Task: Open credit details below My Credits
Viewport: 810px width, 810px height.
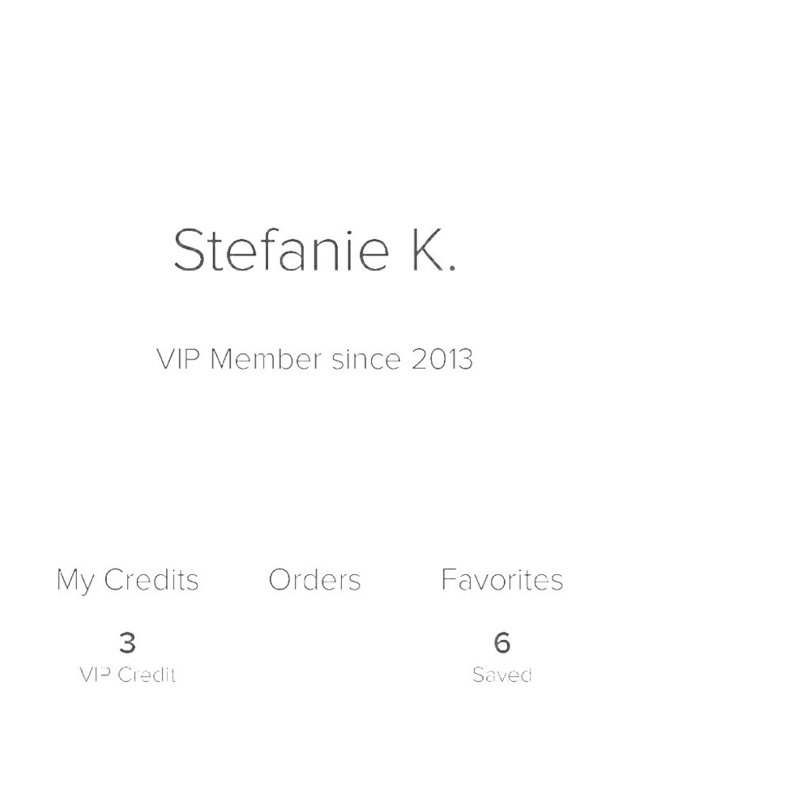Action: coord(127,673)
